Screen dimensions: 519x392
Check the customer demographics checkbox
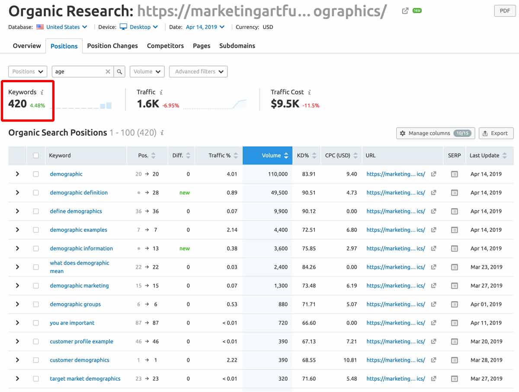pos(36,360)
